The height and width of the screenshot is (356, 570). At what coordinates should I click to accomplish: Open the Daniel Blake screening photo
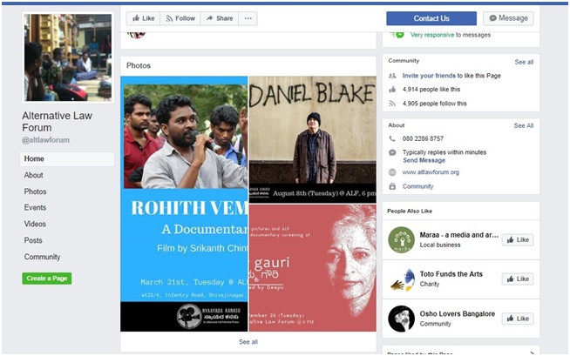pyautogui.click(x=312, y=139)
